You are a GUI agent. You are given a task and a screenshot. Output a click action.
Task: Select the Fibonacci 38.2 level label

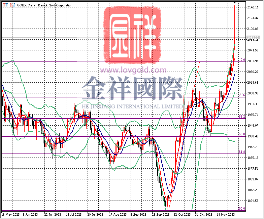pyautogui.click(x=242, y=116)
